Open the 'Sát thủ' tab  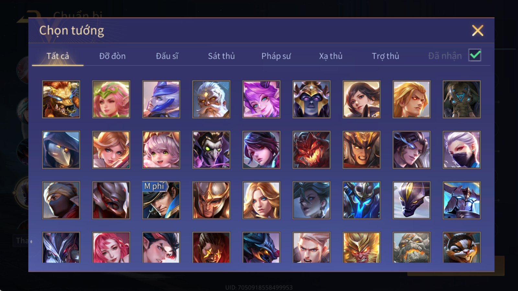click(x=221, y=56)
